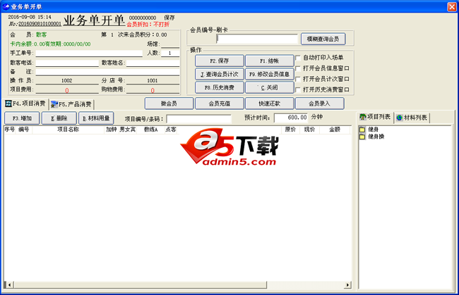The image size is (459, 295).
Task: Click the 操作员 value 1002
Action: pos(67,81)
